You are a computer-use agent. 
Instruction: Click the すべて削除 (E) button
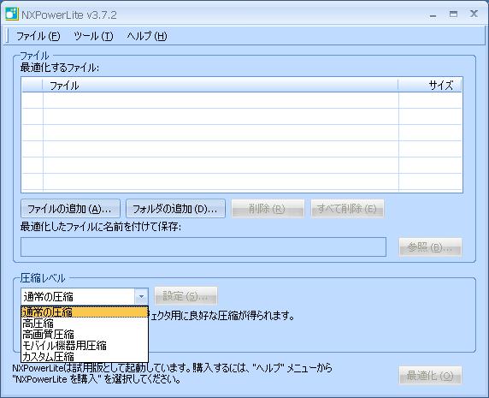[x=347, y=209]
